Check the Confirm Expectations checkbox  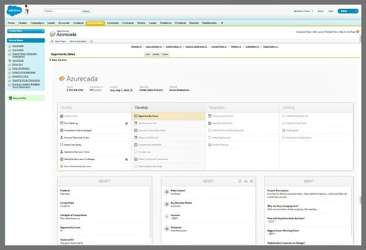pos(283,116)
